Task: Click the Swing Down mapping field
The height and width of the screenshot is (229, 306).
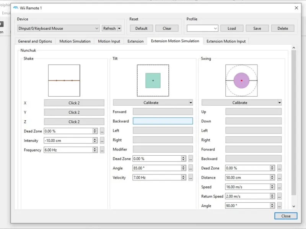Action: [x=254, y=121]
